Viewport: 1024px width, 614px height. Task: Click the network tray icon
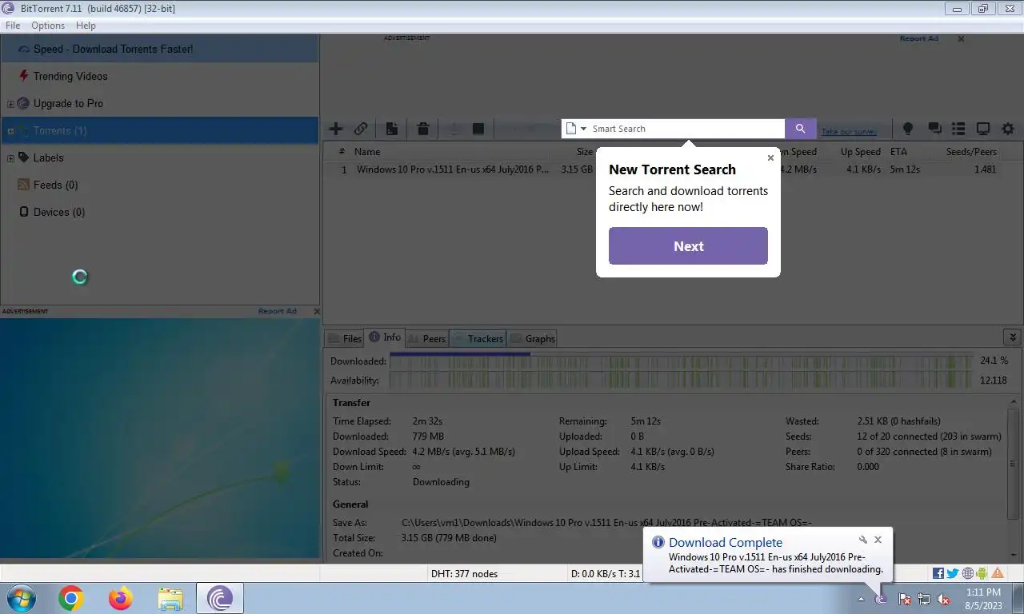(924, 599)
